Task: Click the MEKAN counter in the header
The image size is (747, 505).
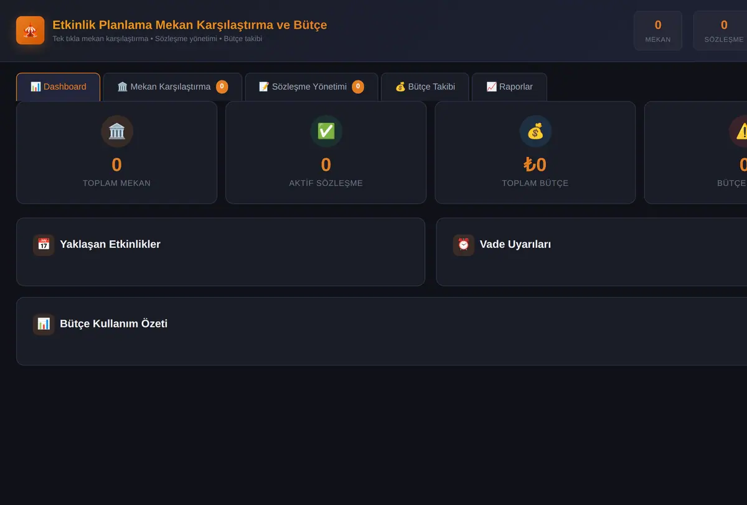Action: point(658,31)
